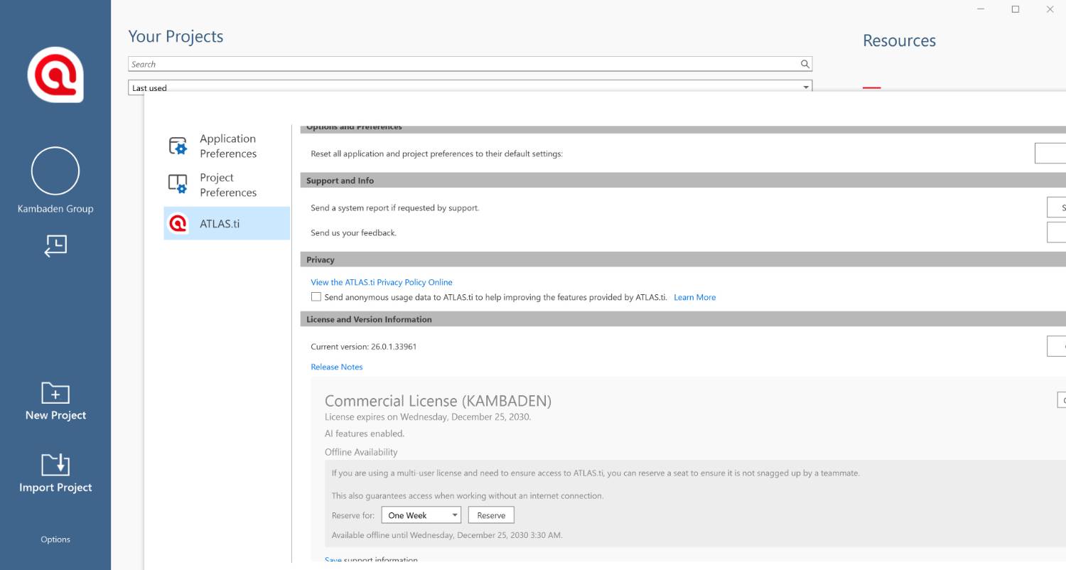Click the Application Preferences gear icon
This screenshot has height=570, width=1066.
[178, 146]
